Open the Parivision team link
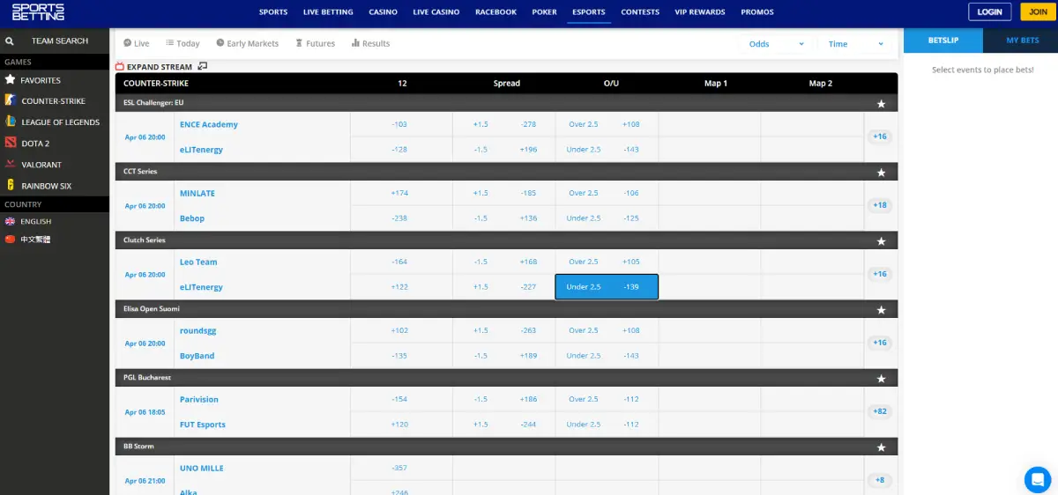The image size is (1058, 495). pos(199,399)
